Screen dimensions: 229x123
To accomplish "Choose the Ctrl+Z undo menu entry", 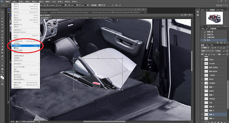I will click(x=26, y=4).
